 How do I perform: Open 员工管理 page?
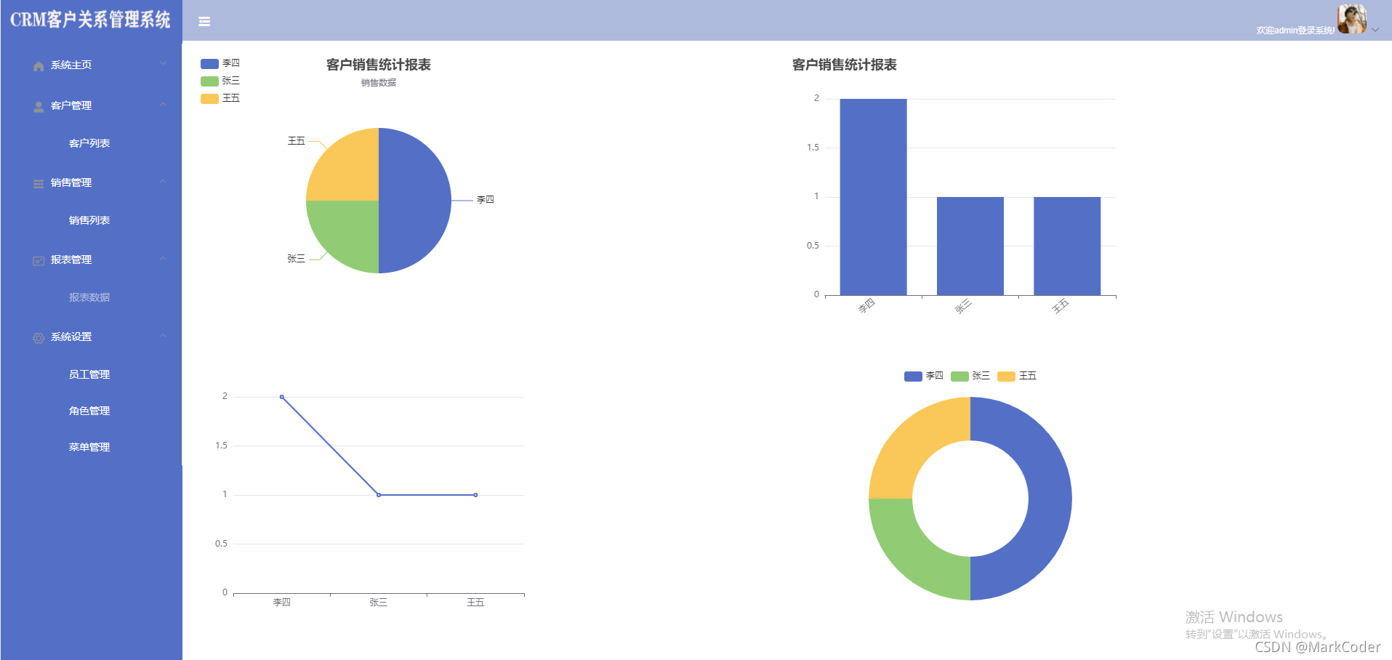[89, 374]
